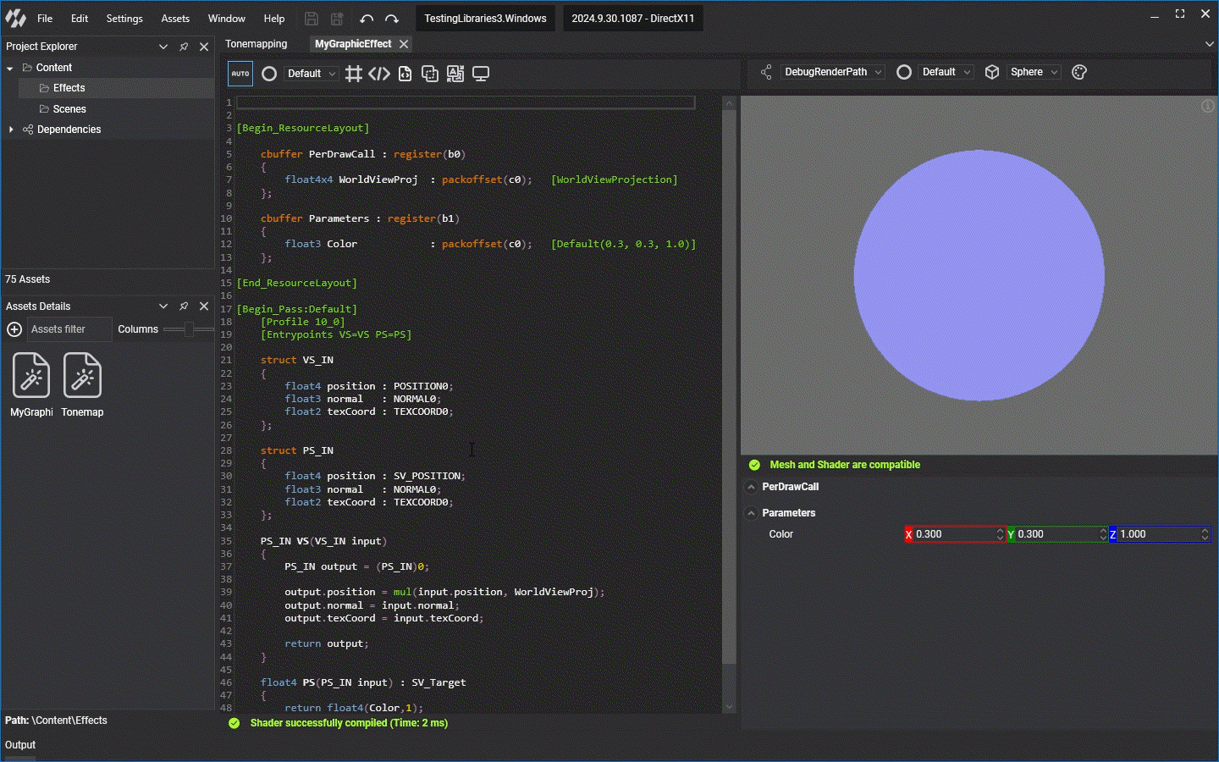Click the redo arrow in the top bar
The height and width of the screenshot is (762, 1219).
(392, 19)
